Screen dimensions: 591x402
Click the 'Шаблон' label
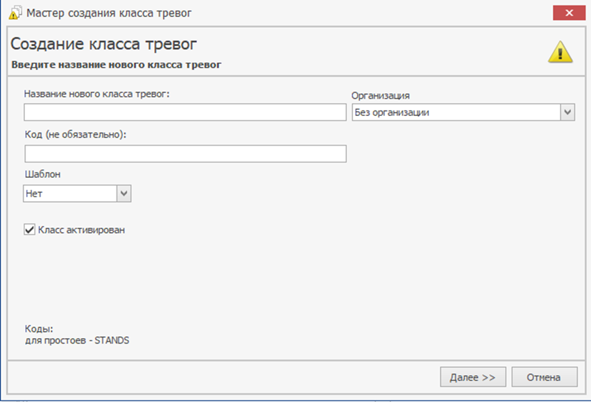[x=42, y=174]
